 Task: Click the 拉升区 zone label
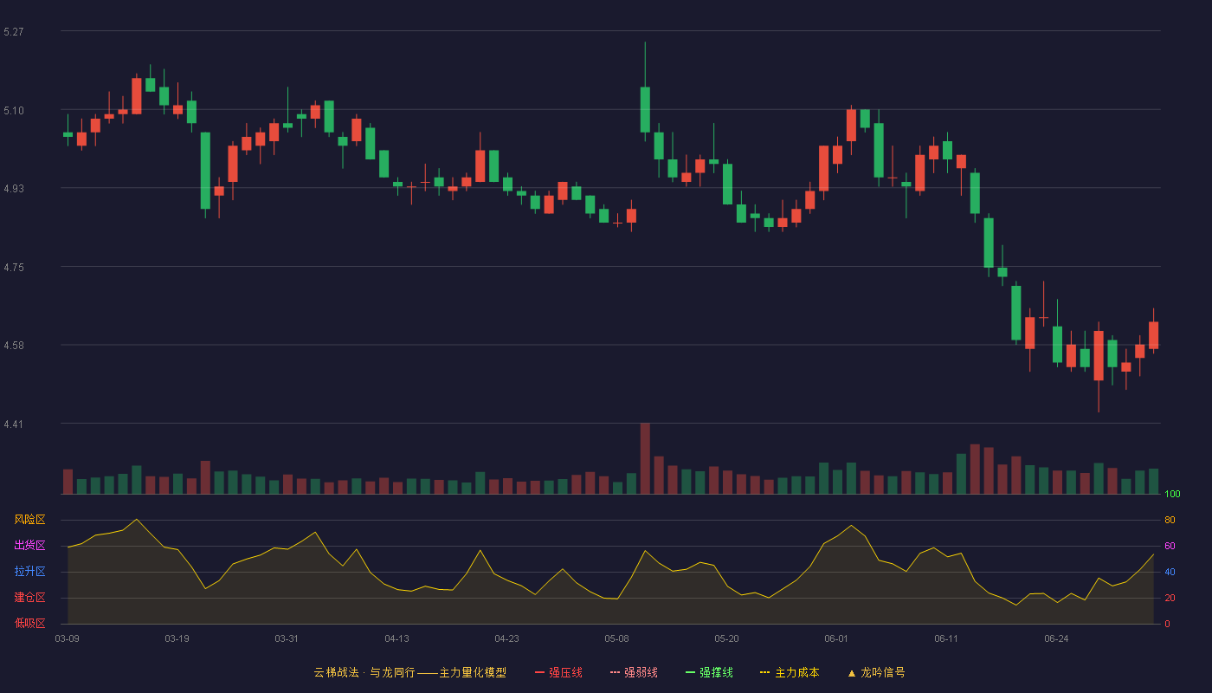coord(29,572)
